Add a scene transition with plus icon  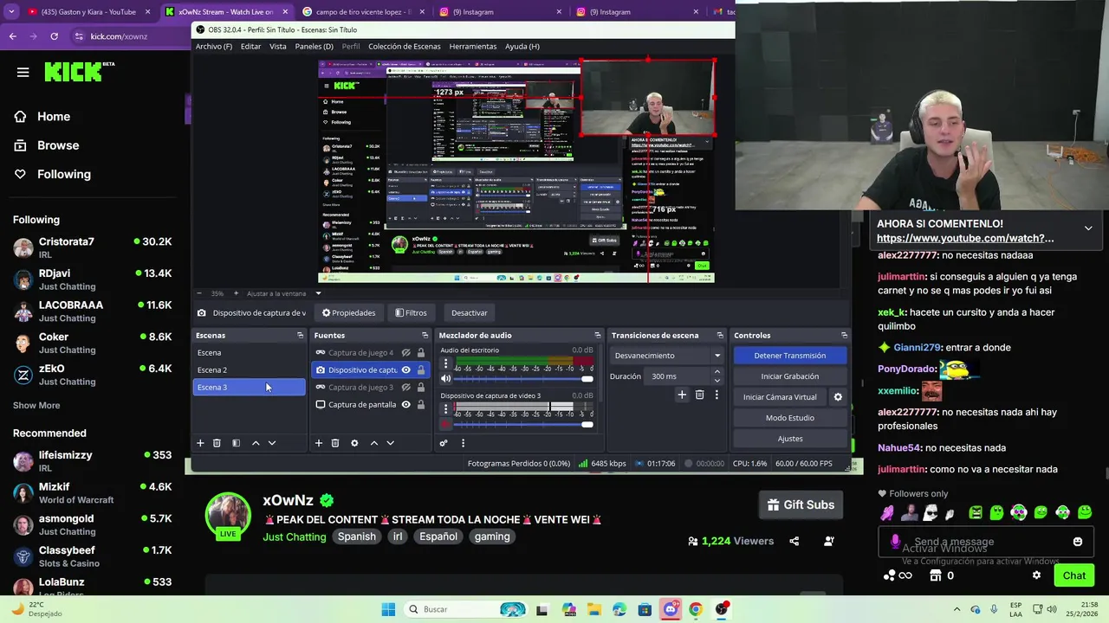682,395
